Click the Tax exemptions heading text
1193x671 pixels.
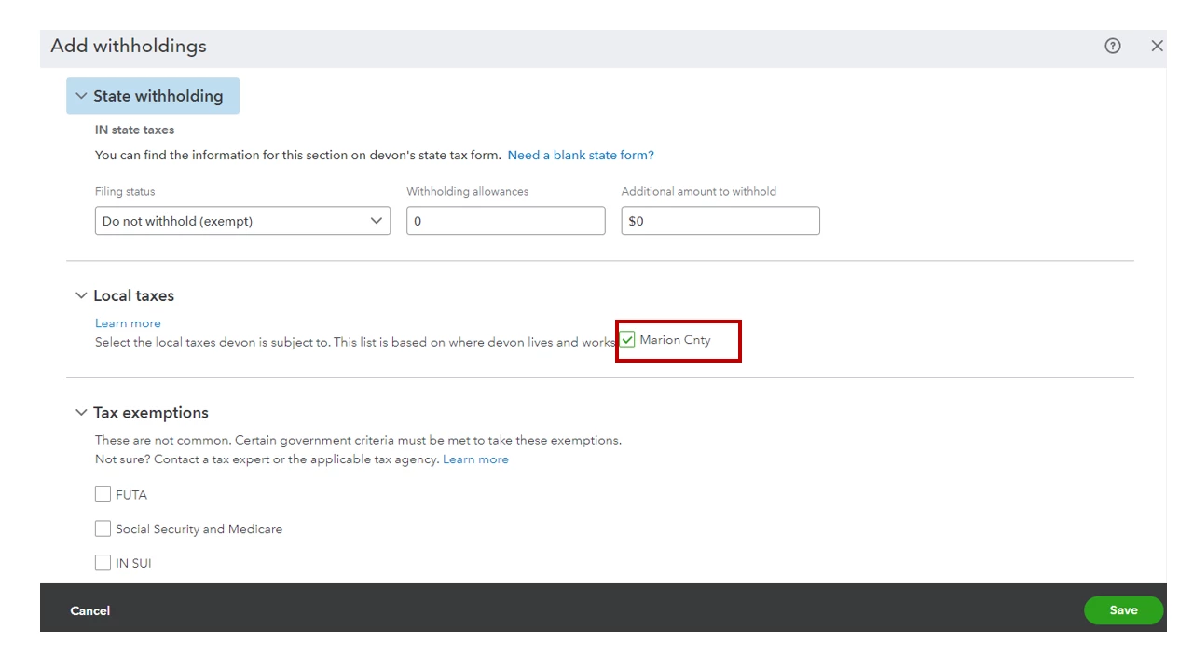click(151, 412)
